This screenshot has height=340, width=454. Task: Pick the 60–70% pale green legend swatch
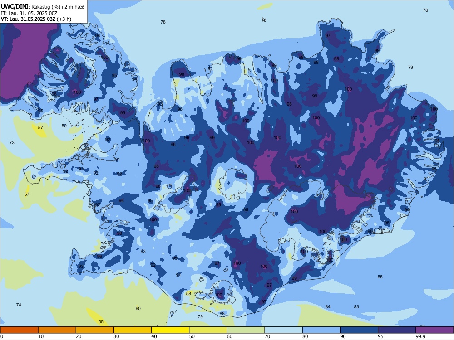[x=246, y=330]
